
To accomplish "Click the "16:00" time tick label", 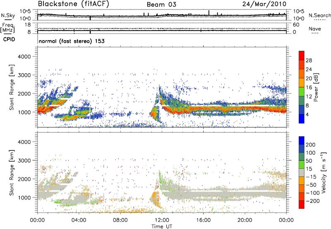I will point(203,220).
